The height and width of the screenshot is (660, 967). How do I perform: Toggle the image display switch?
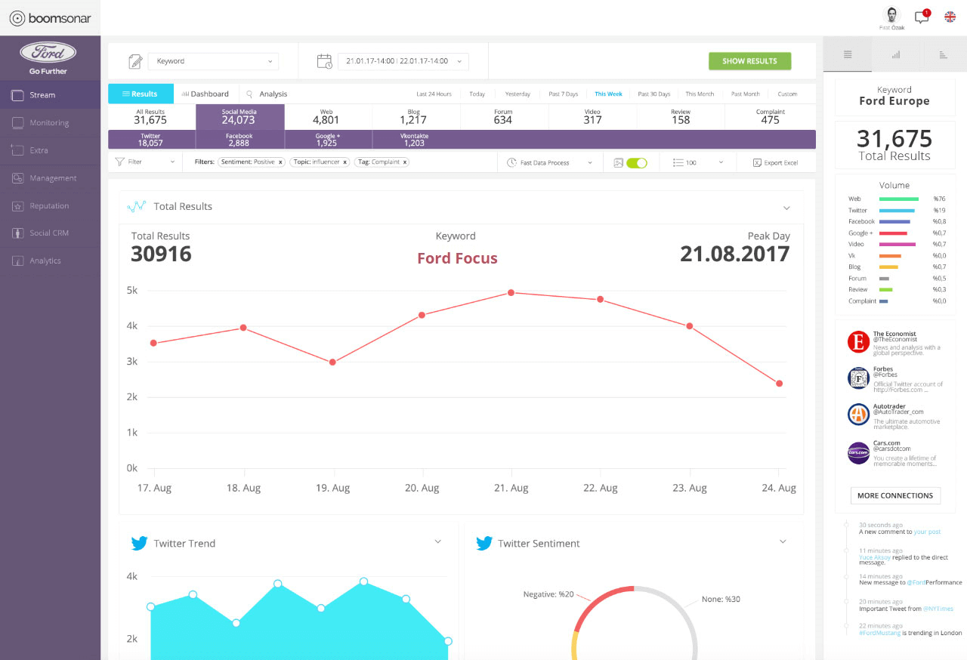[x=637, y=162]
